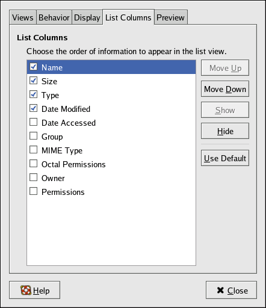
Task: Enable the Group column checkbox
Action: point(33,136)
